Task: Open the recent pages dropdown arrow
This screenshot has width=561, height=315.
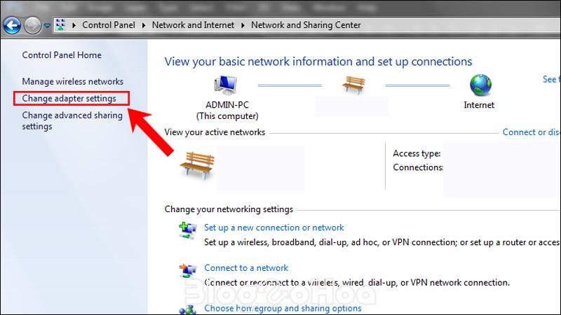Action: coord(47,26)
